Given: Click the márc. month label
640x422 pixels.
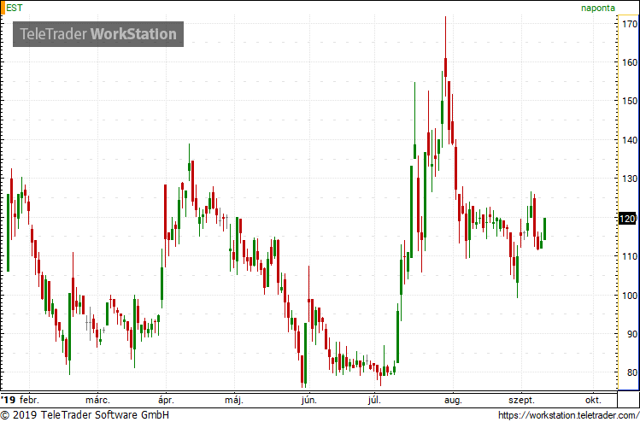Looking at the screenshot, I should click(97, 400).
